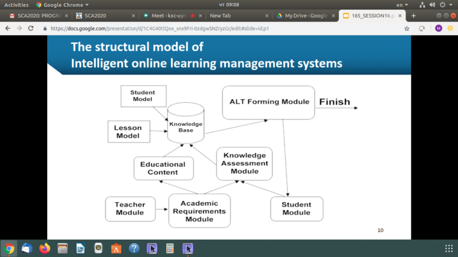Show all applications grid
This screenshot has height=257, width=458.
[448, 248]
